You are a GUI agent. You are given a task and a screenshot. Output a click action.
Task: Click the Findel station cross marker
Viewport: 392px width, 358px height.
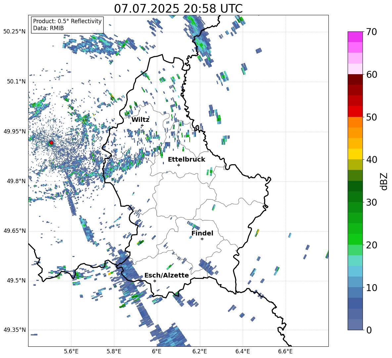(x=202, y=239)
